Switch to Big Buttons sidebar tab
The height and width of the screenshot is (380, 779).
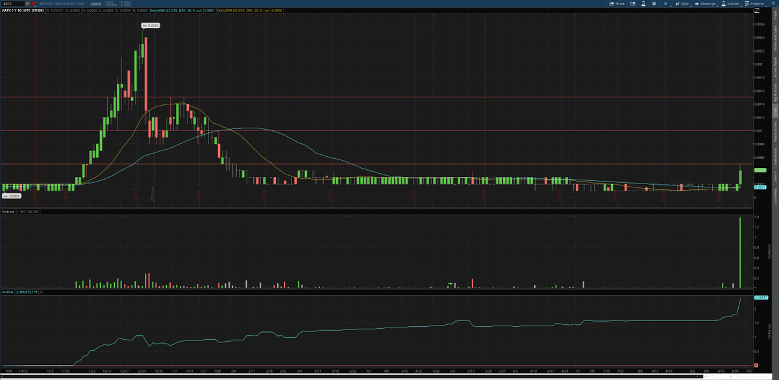tap(775, 91)
